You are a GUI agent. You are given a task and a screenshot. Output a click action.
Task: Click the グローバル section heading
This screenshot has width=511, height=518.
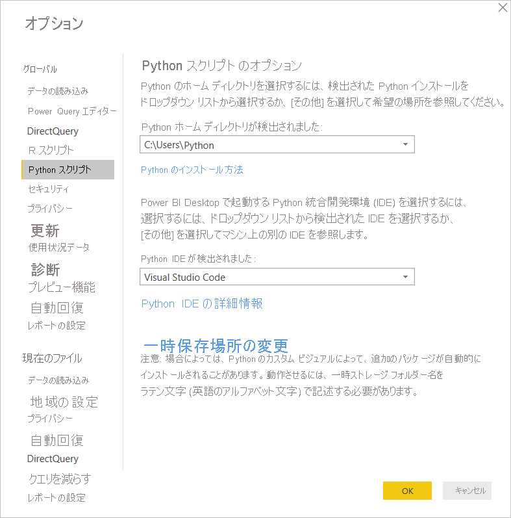coord(40,69)
